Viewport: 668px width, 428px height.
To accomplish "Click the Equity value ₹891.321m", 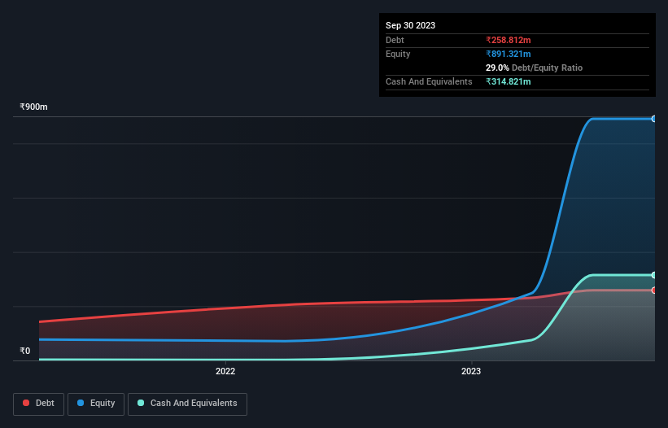I will [509, 54].
